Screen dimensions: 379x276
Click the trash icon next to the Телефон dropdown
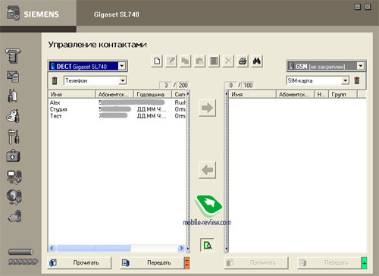pos(55,80)
